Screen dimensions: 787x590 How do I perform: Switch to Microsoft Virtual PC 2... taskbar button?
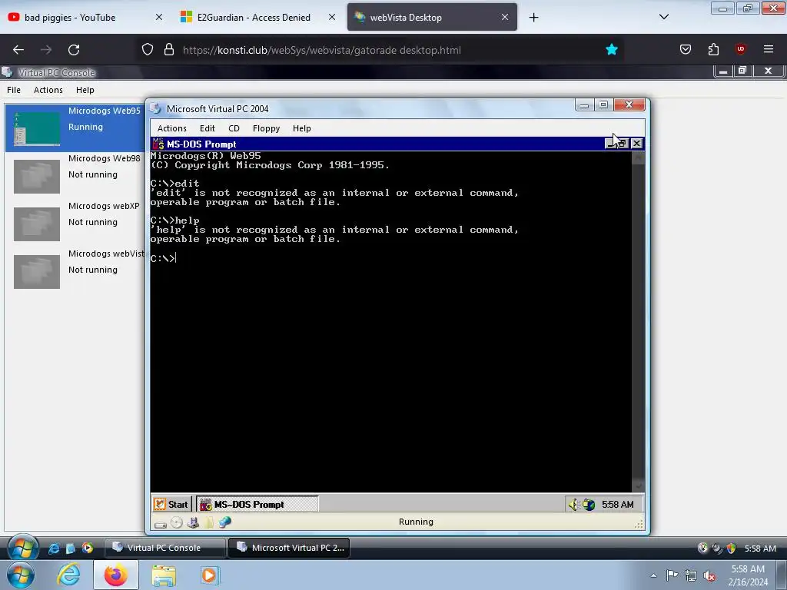289,548
